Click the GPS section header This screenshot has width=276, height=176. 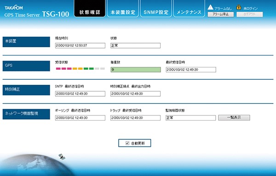pos(26,66)
